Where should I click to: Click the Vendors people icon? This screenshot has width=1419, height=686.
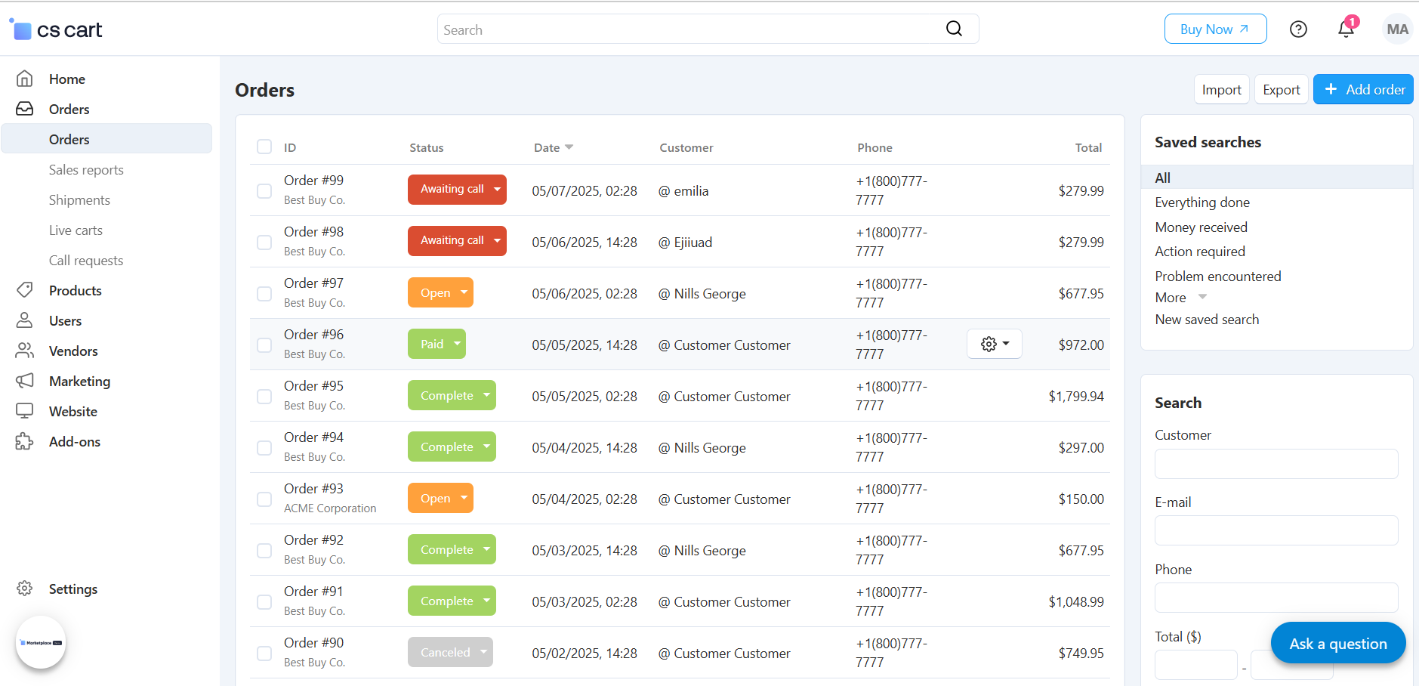(25, 351)
